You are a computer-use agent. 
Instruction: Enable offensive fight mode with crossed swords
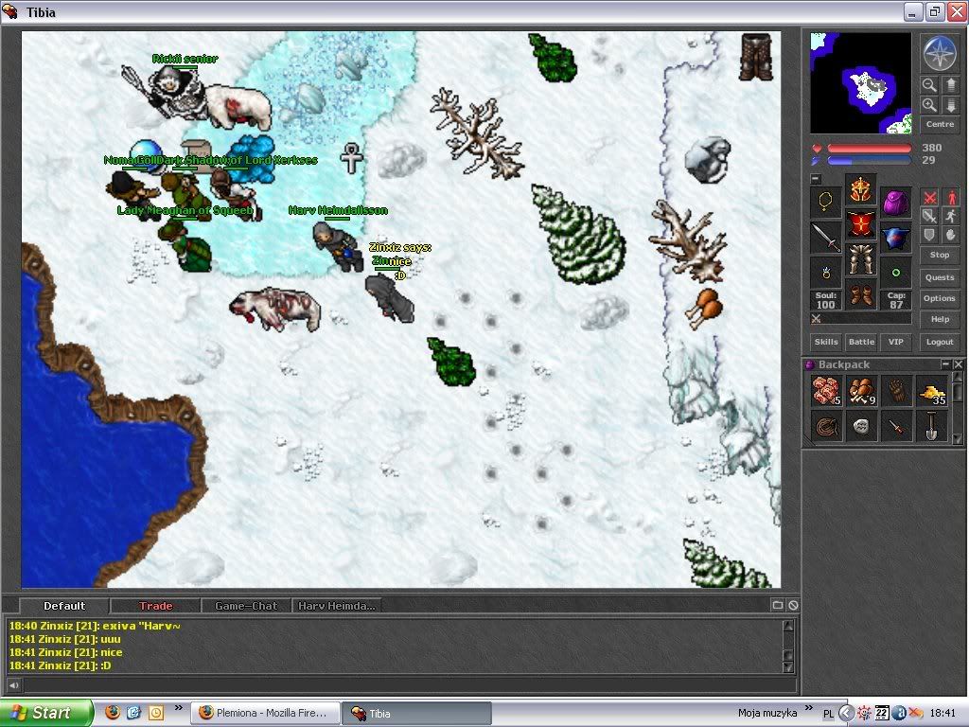(x=929, y=197)
